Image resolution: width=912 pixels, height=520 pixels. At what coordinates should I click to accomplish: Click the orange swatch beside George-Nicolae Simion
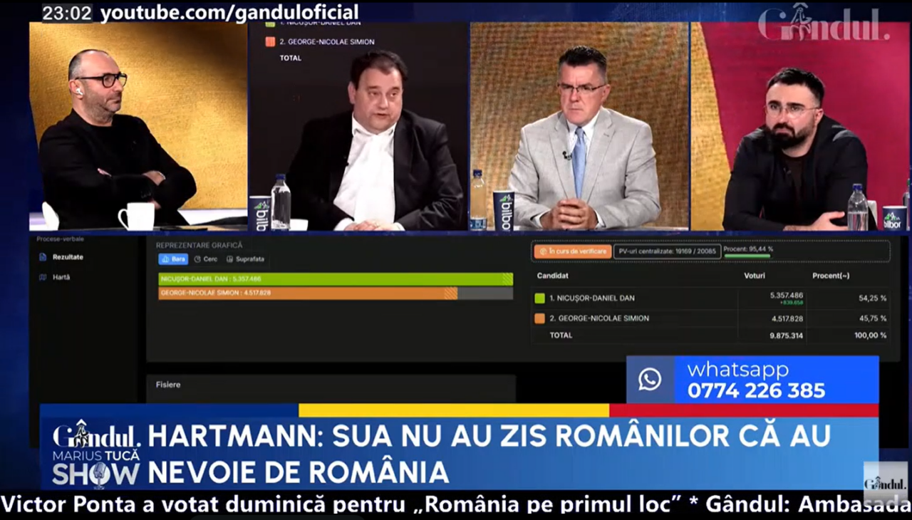point(539,318)
